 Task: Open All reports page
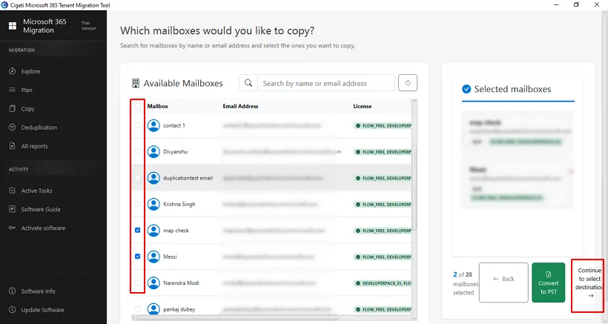pyautogui.click(x=34, y=146)
